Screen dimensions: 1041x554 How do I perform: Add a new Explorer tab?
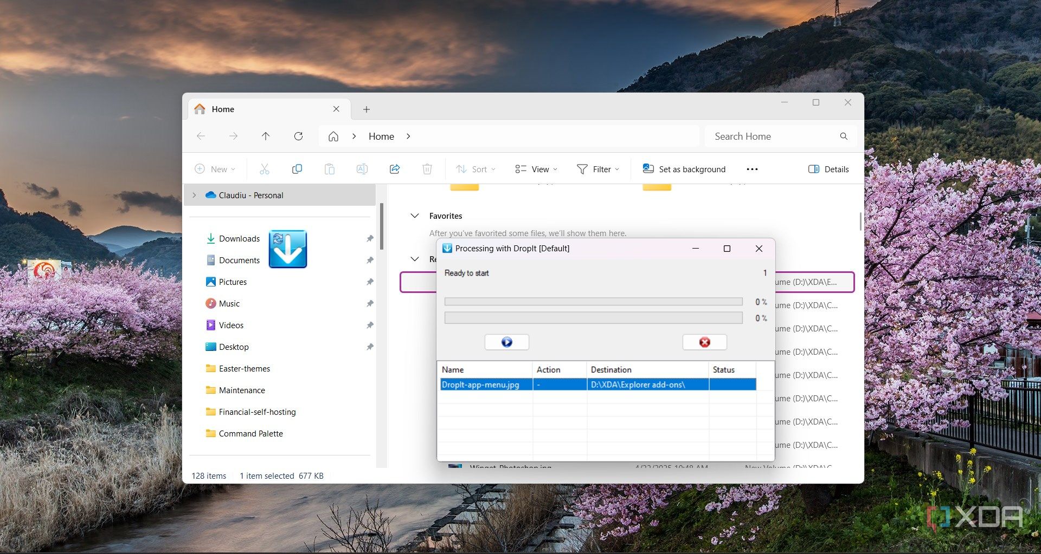click(367, 109)
